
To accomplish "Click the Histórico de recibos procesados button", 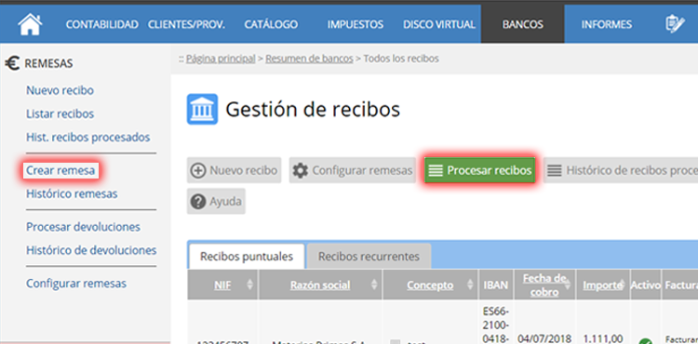I will coord(621,170).
